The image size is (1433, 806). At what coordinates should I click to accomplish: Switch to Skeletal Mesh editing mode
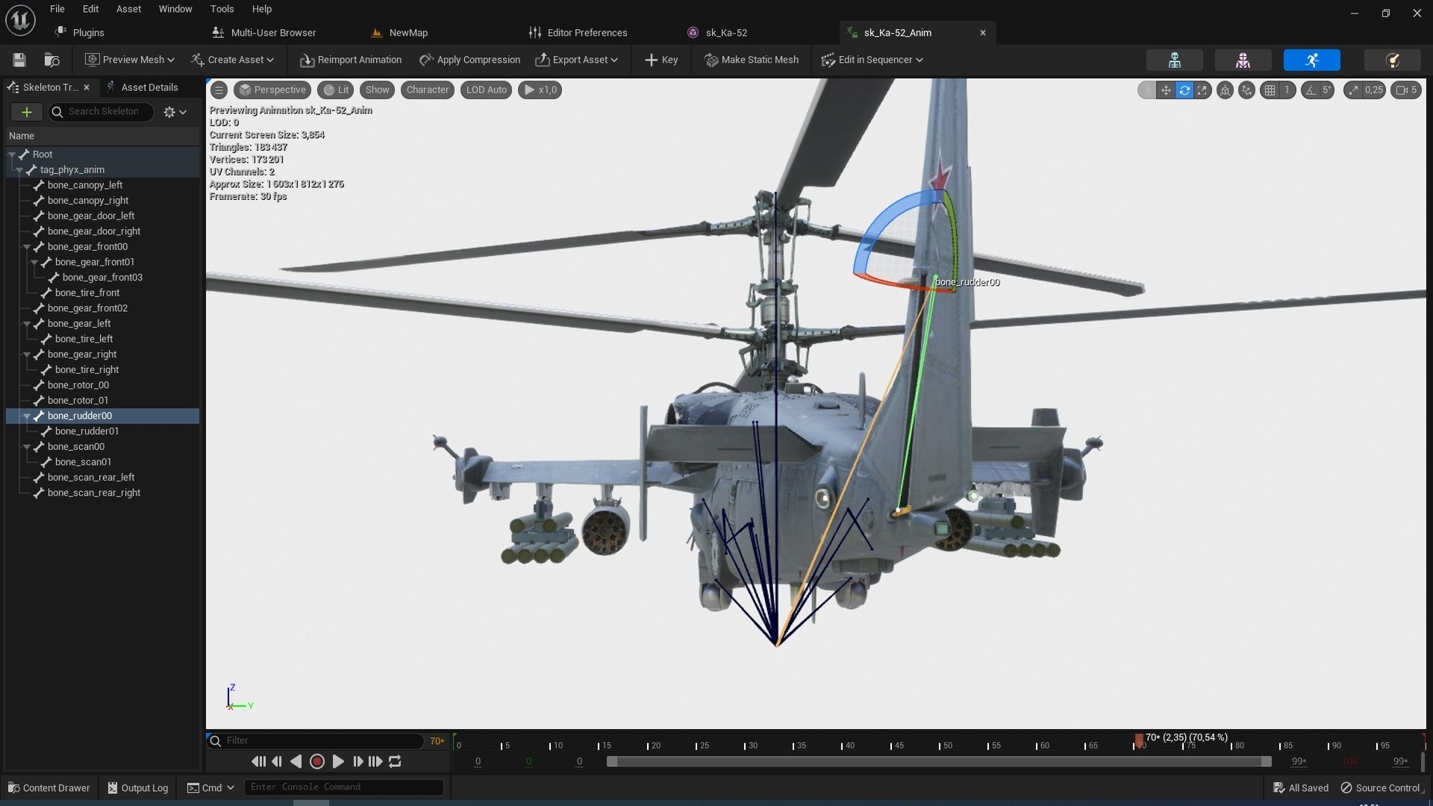(x=1243, y=60)
